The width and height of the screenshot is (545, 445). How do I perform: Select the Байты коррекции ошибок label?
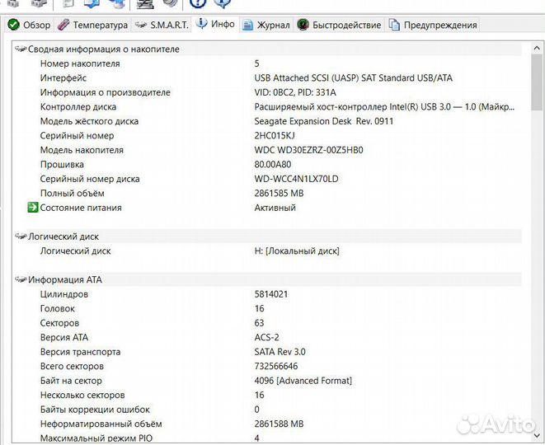(95, 410)
